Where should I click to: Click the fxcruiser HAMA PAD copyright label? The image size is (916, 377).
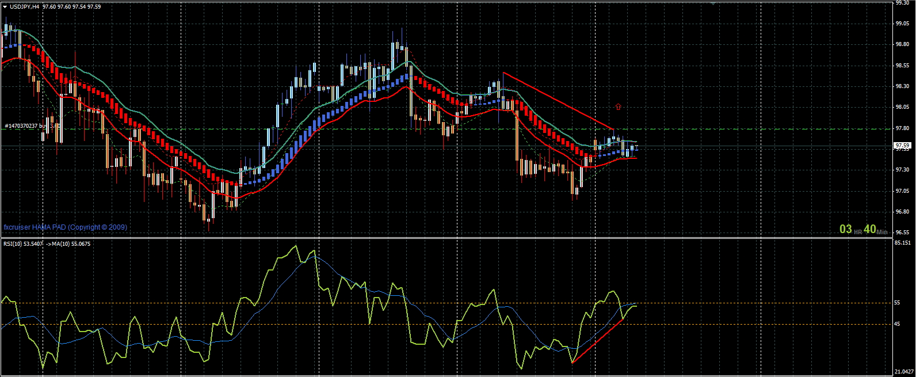pyautogui.click(x=66, y=227)
